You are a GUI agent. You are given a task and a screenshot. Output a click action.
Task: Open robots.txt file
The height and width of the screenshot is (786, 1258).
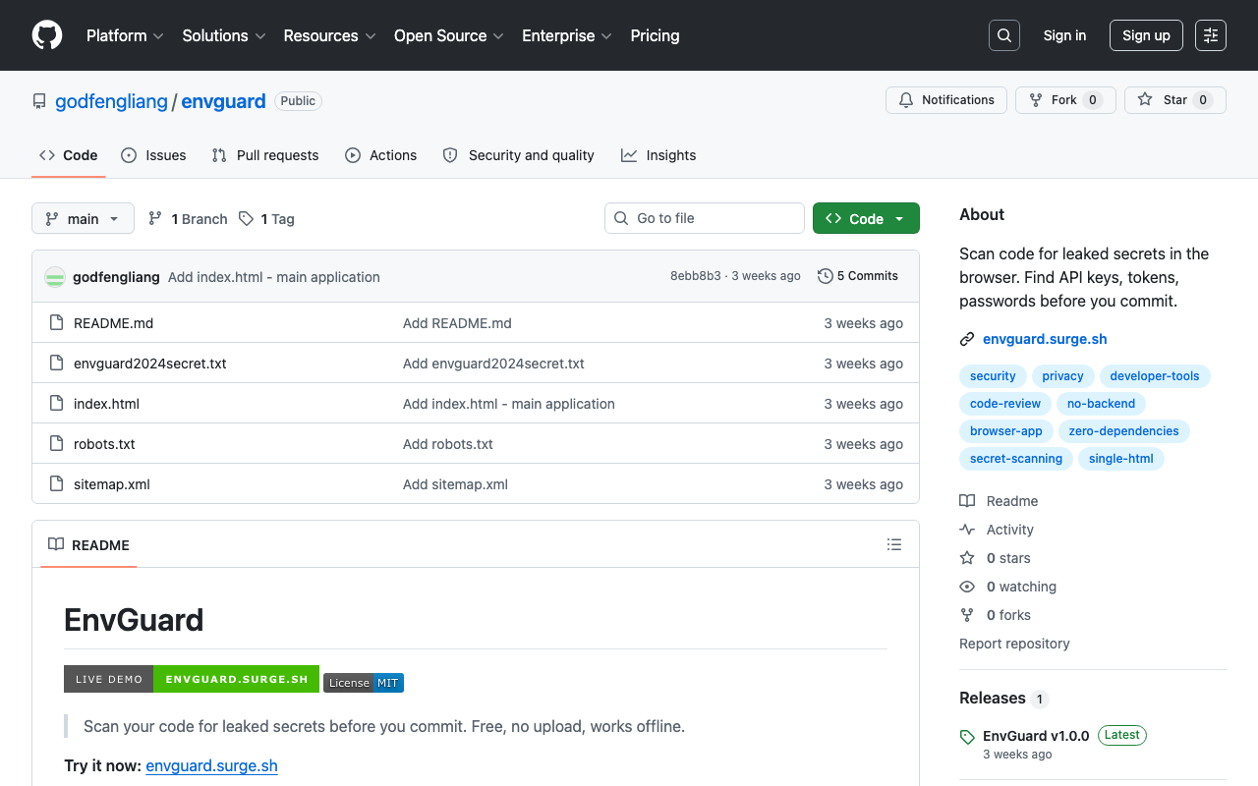(104, 444)
